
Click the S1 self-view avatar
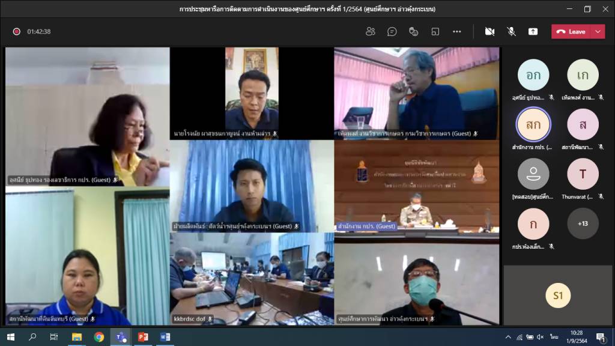tap(558, 295)
